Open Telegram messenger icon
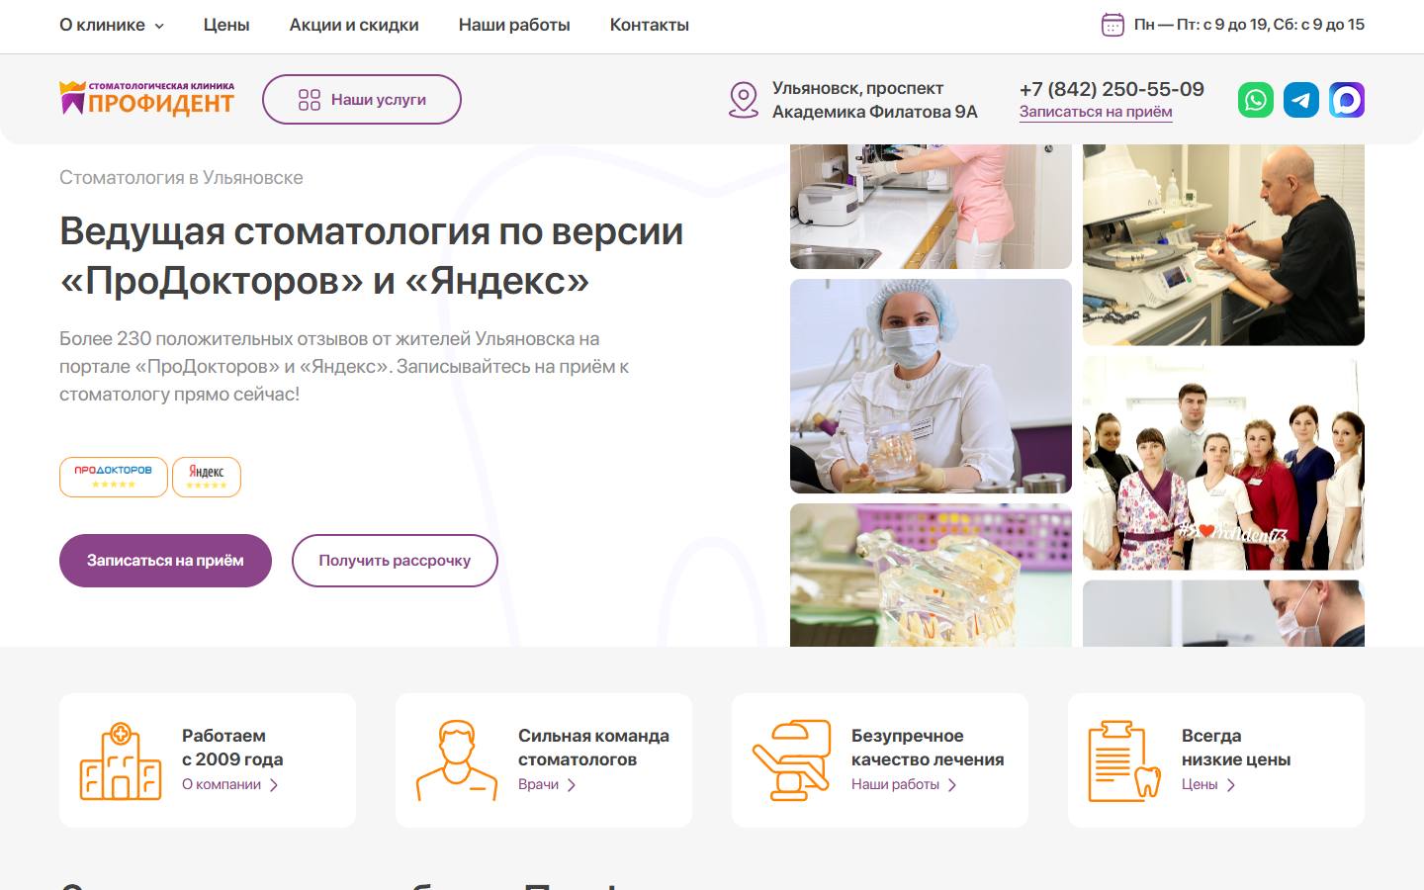The image size is (1424, 890). coord(1301,100)
